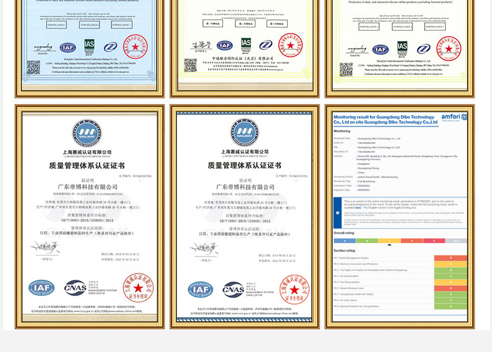492x352 pixels.
Task: Click 'SURVEILLANCE 1' box on the blue certificate
Action: point(57,25)
